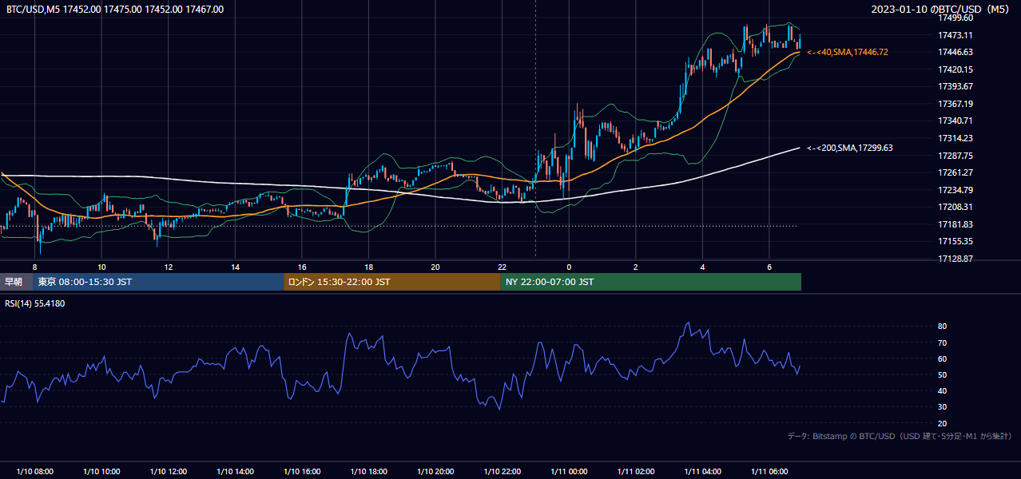Click price axis label 17287.75
Viewport: 1021px width, 479px height.
point(955,156)
